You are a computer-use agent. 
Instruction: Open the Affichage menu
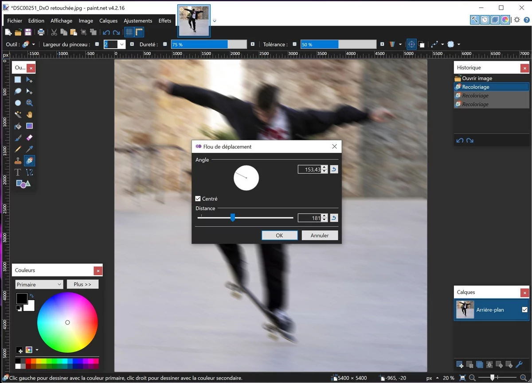(x=61, y=21)
